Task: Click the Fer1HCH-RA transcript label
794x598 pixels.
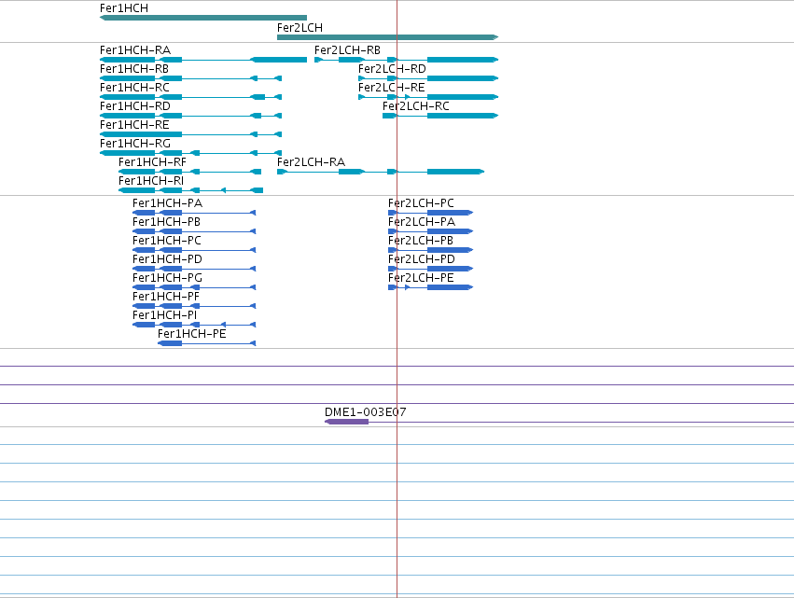Action: pyautogui.click(x=135, y=50)
